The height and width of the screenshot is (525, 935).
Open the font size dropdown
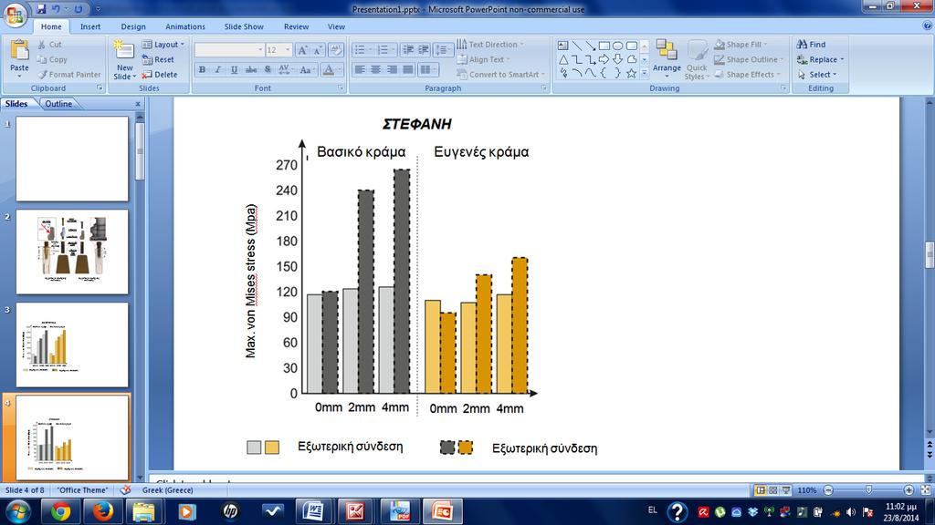click(x=288, y=50)
